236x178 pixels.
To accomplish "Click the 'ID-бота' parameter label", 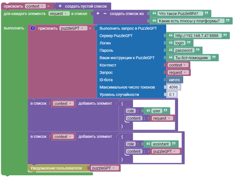I will pos(106,80).
